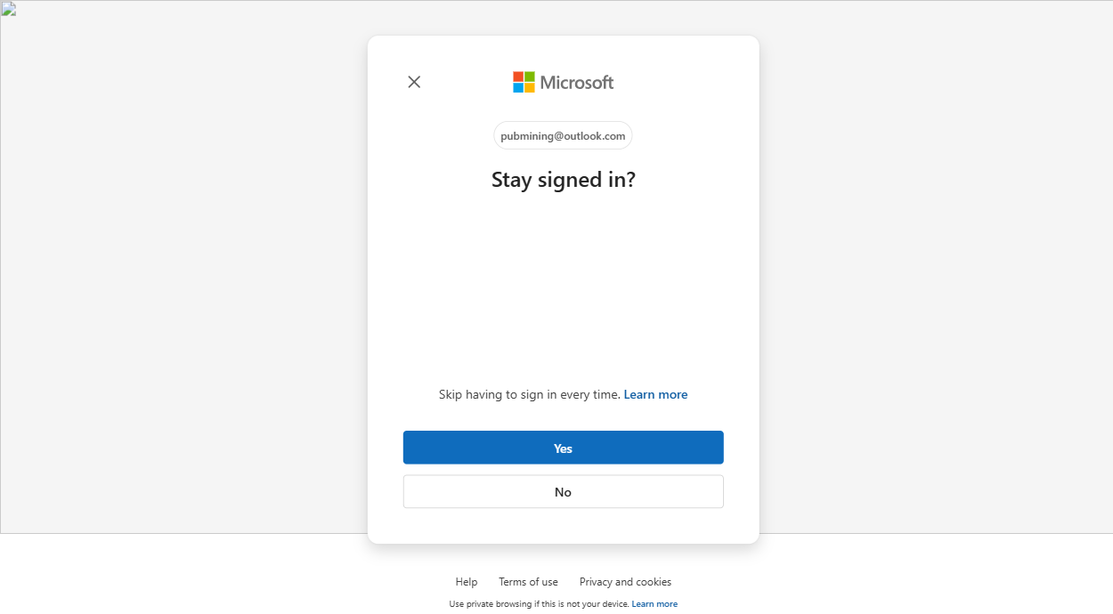
Task: Open Learn more about private browsing
Action: coord(654,604)
